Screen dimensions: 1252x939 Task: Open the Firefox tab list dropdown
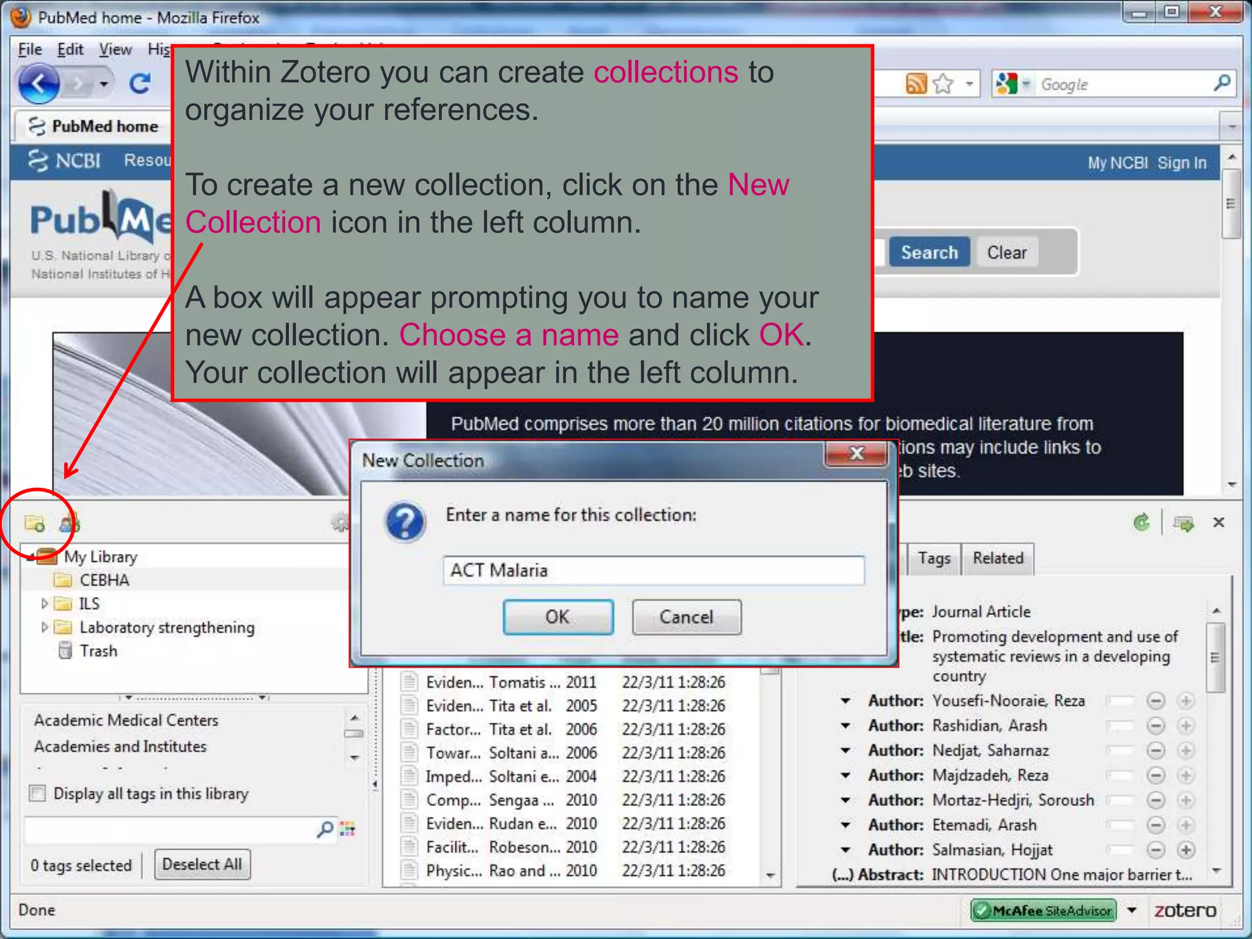point(1232,127)
